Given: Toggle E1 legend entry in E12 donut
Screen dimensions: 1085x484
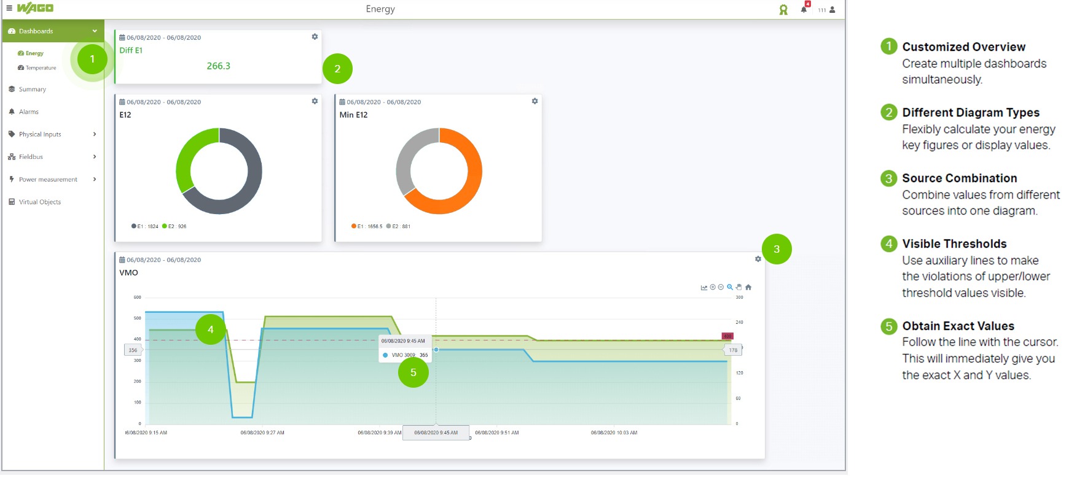Looking at the screenshot, I should tap(145, 226).
